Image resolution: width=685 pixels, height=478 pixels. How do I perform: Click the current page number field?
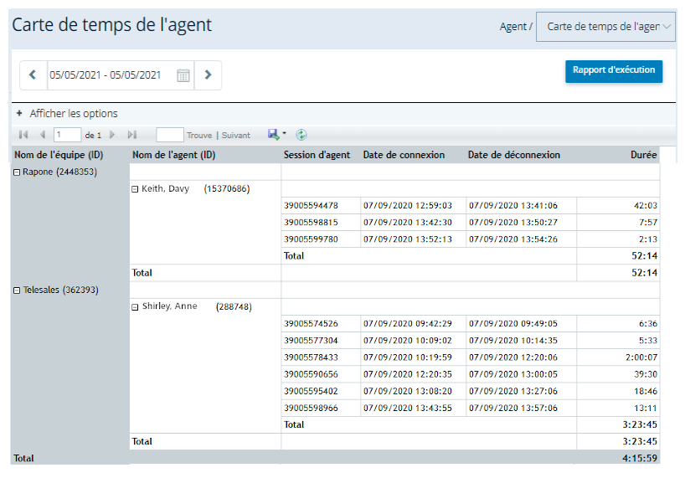tap(67, 135)
